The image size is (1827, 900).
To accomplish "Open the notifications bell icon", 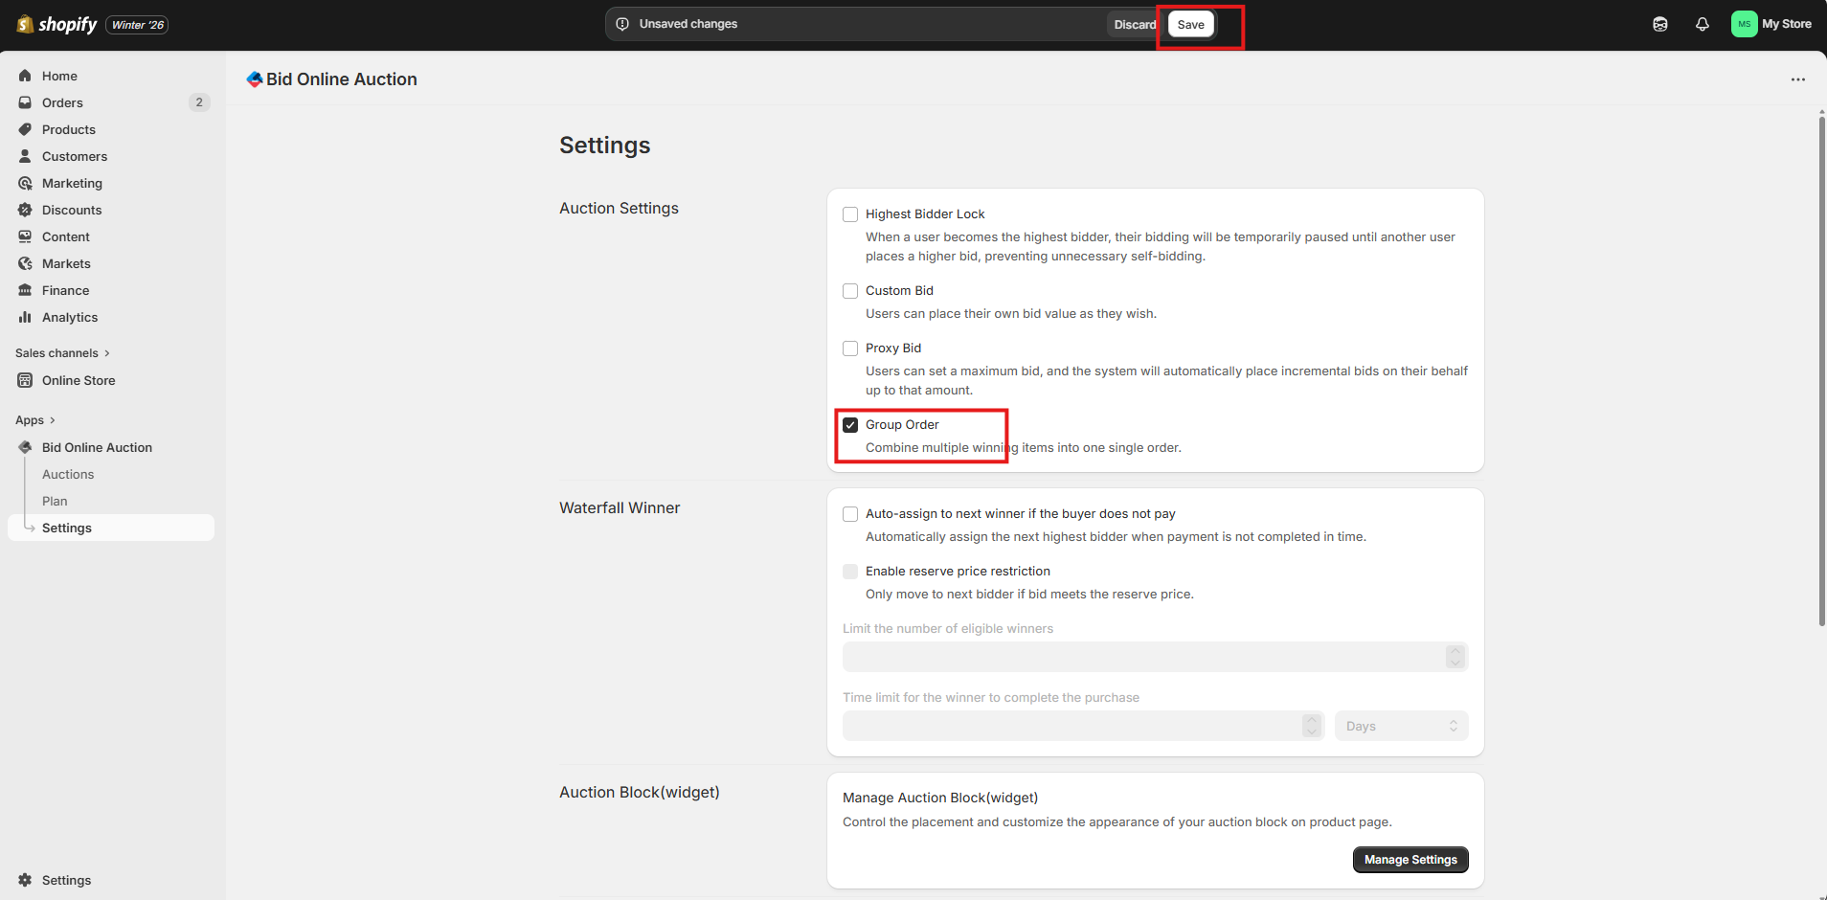I will (1702, 24).
